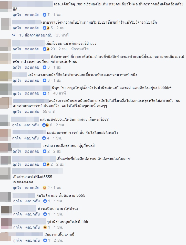
Task: Open the like icon on the อันตรายเกิ๊น comment
Action: pyautogui.click(x=45, y=240)
